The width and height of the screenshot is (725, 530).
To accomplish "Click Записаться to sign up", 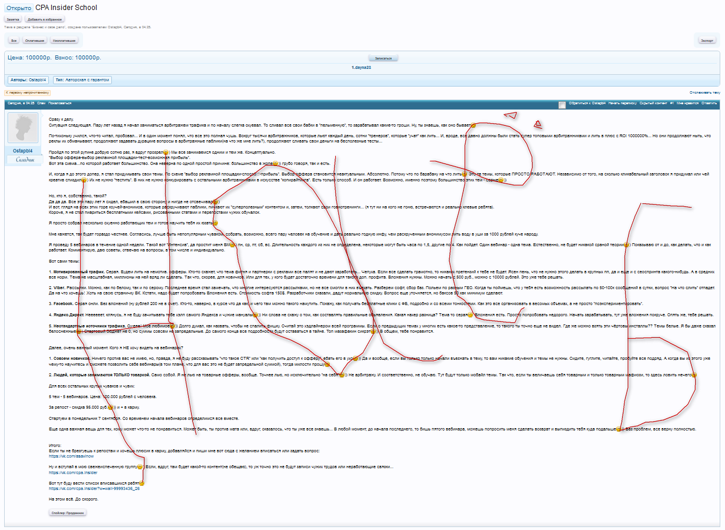I will pos(383,58).
